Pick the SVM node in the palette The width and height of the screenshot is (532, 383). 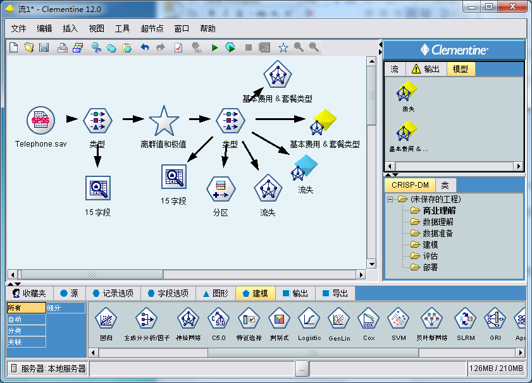pyautogui.click(x=399, y=319)
